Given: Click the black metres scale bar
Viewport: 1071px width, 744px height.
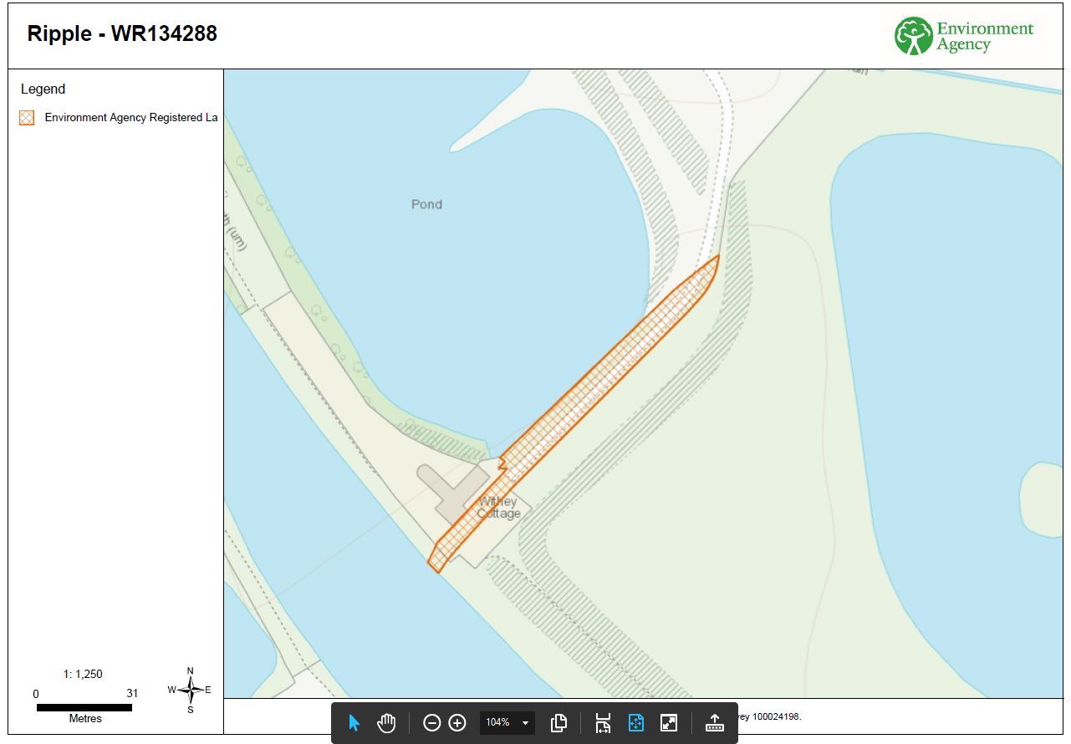Looking at the screenshot, I should (x=84, y=707).
